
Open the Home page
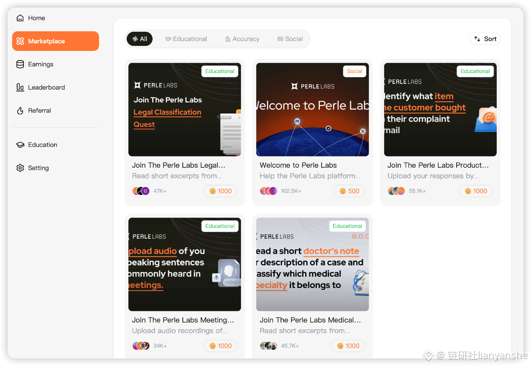pyautogui.click(x=56, y=18)
